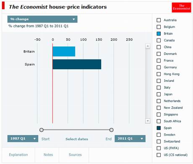The height and width of the screenshot is (164, 193).
Task: Click the chart scrollbar up arrow
Action: [148, 46]
